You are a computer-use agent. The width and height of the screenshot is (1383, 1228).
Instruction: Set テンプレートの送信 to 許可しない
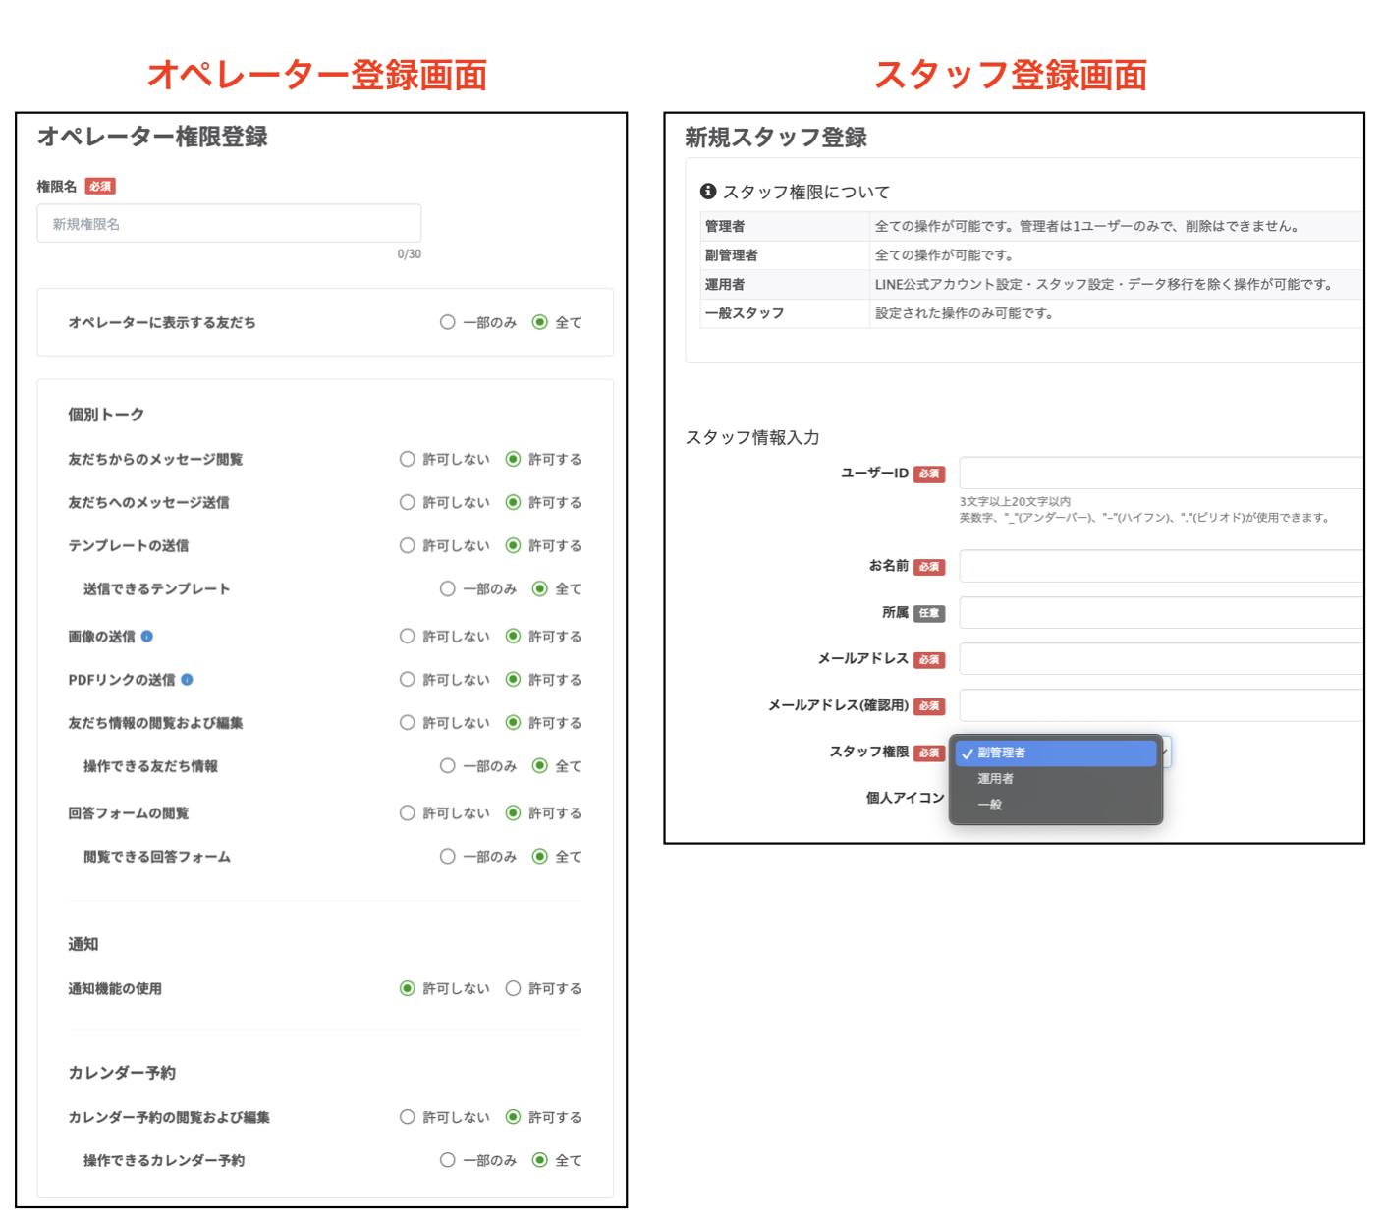pos(406,545)
